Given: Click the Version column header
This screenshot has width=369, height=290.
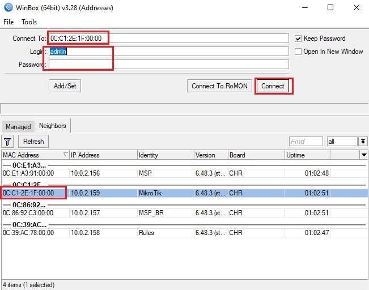Looking at the screenshot, I should coord(211,155).
